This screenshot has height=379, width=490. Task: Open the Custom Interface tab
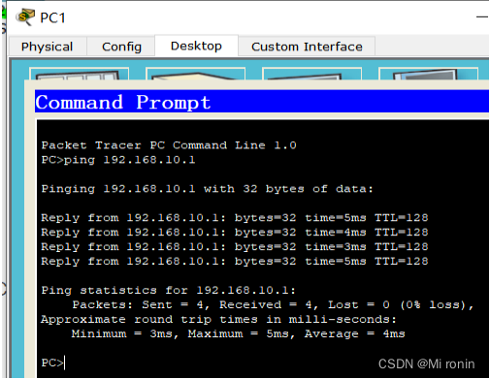(x=307, y=47)
